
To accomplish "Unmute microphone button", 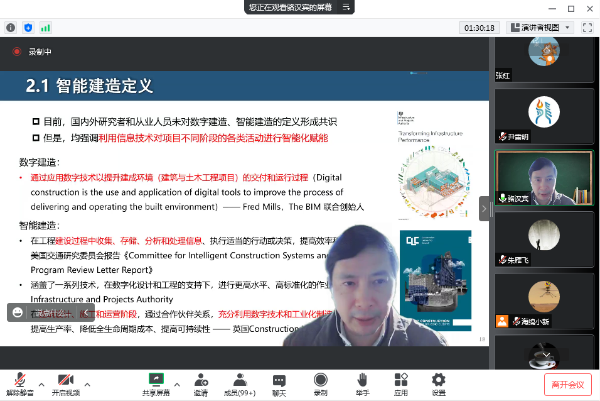I will [x=20, y=385].
